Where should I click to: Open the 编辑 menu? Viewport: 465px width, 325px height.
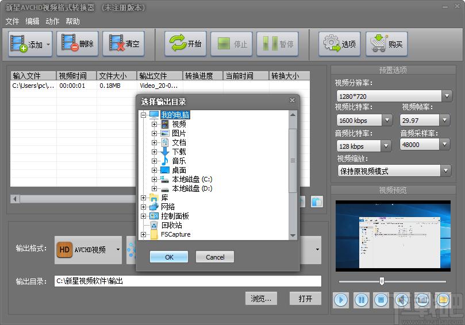(32, 21)
